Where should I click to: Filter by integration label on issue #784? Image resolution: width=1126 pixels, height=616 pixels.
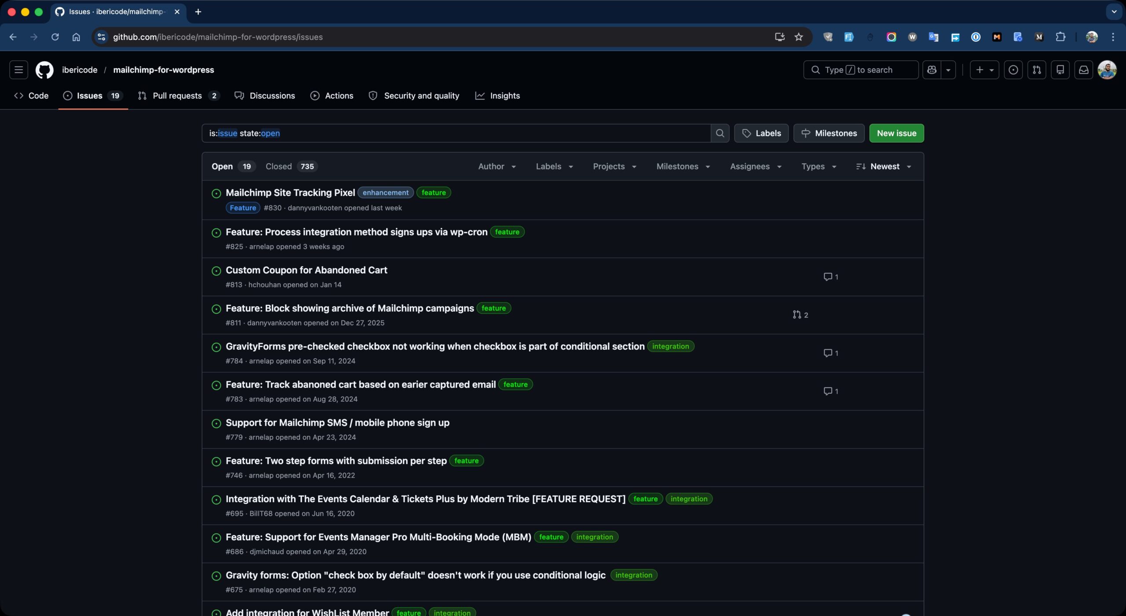670,346
